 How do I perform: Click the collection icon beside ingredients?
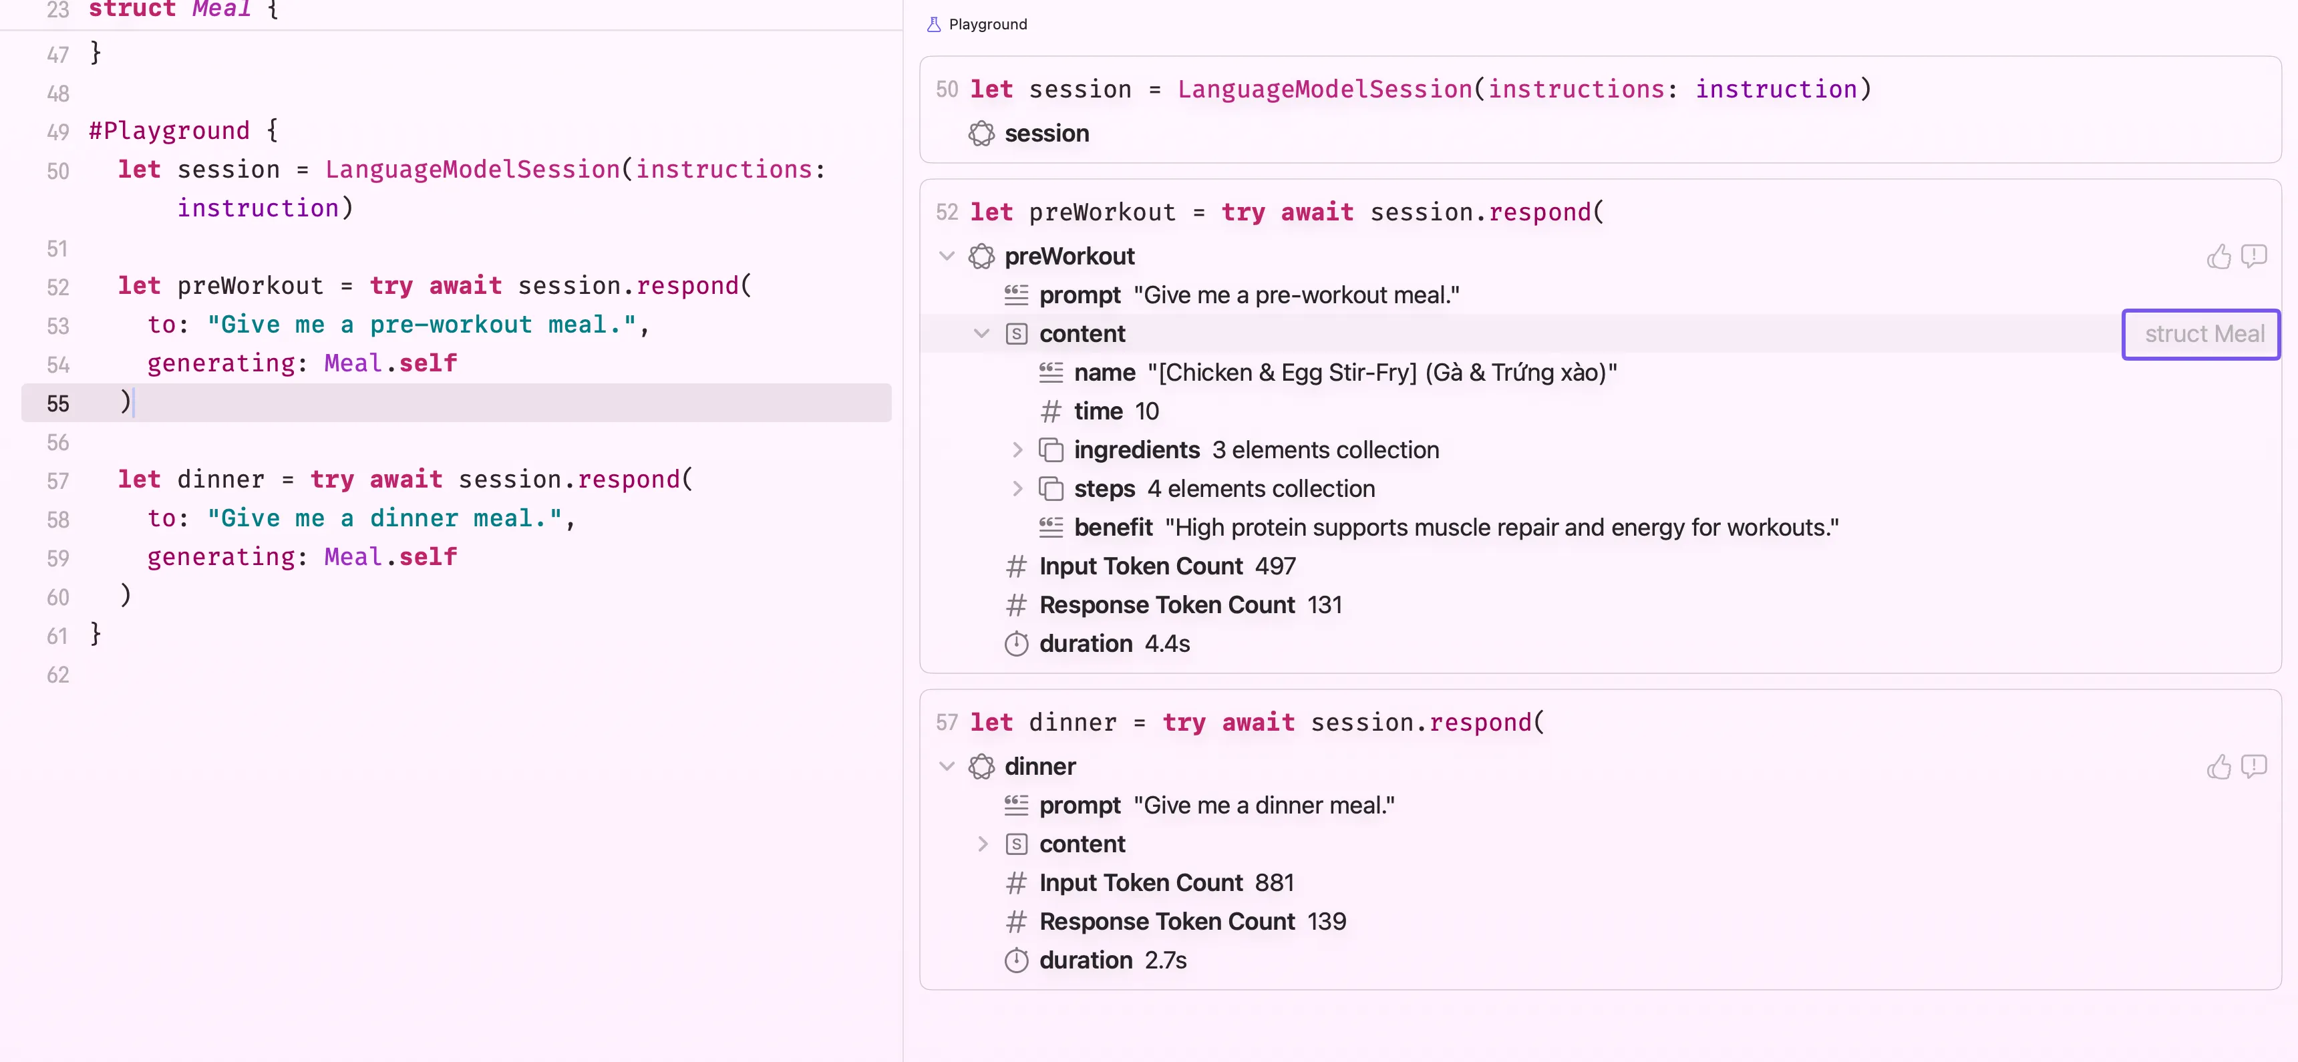(x=1051, y=450)
